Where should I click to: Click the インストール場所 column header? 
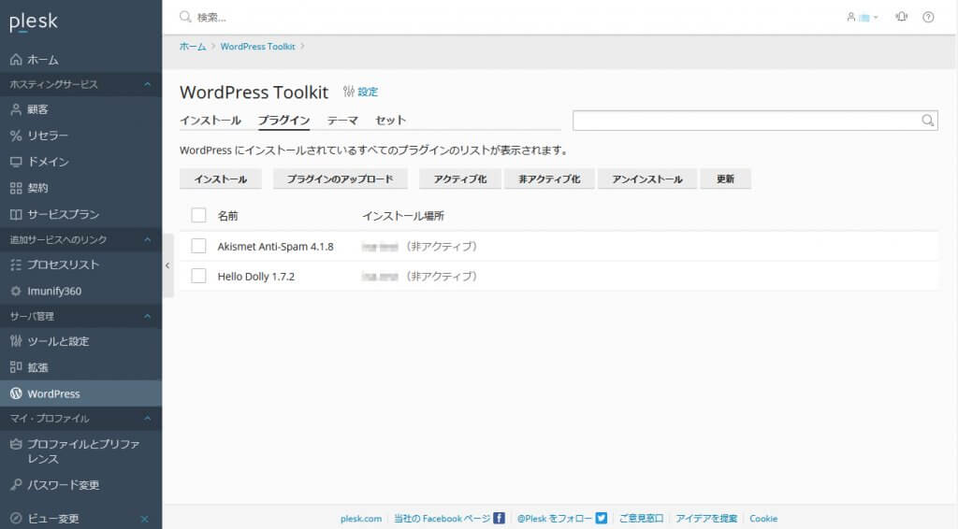click(x=403, y=216)
